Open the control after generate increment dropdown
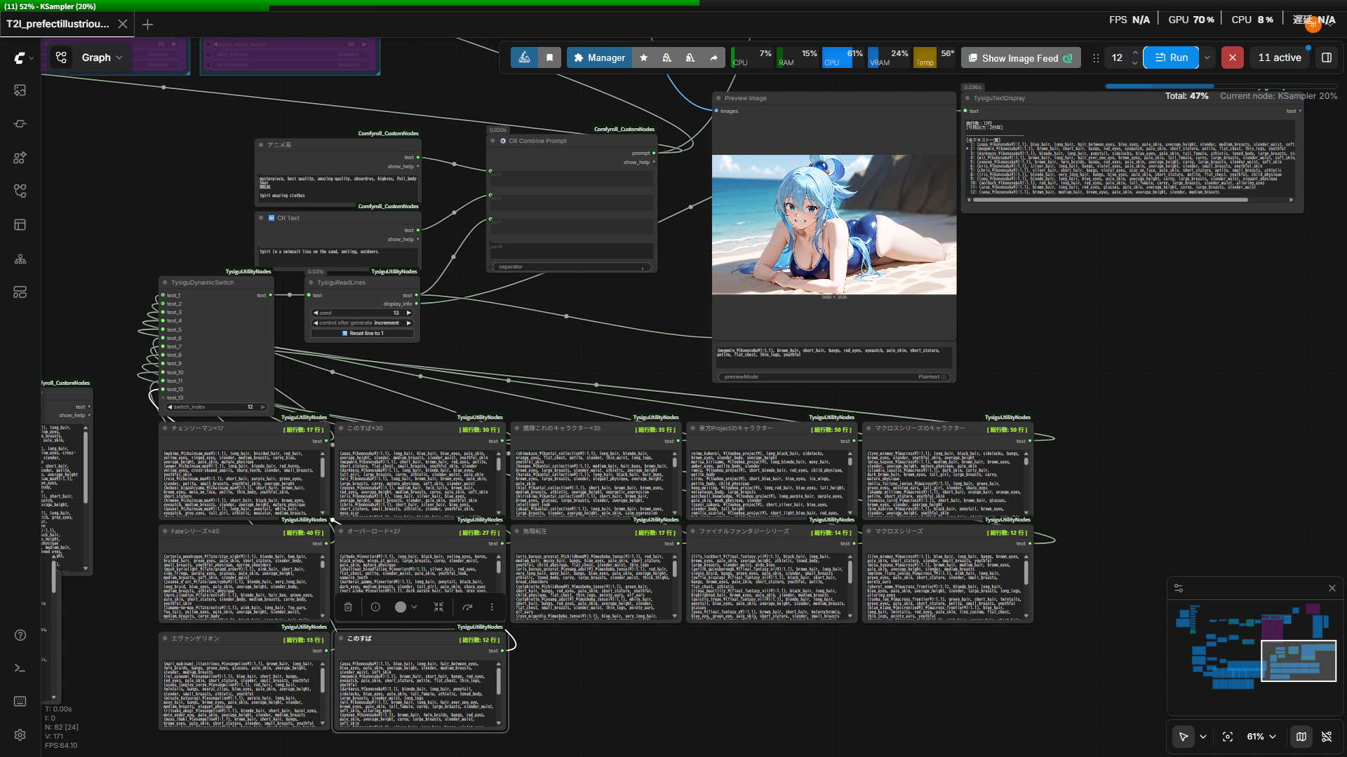Viewport: 1347px width, 757px height. click(363, 323)
